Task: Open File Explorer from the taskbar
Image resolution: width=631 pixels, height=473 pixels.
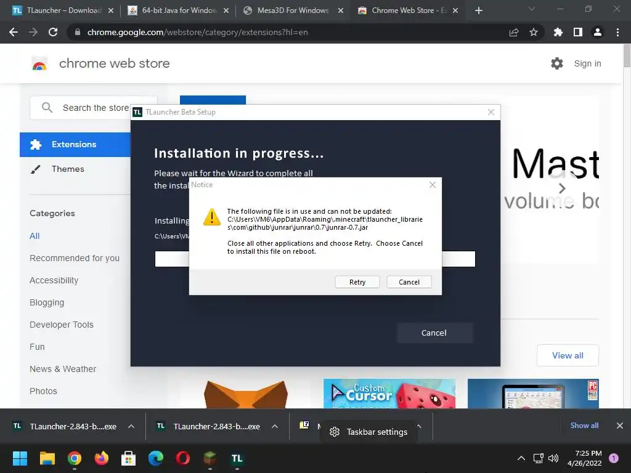Action: pyautogui.click(x=47, y=458)
